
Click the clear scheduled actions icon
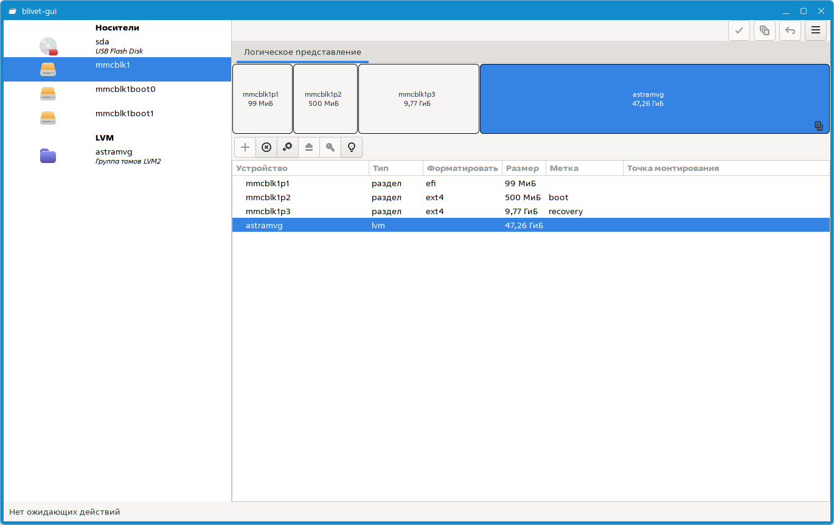pyautogui.click(x=765, y=30)
